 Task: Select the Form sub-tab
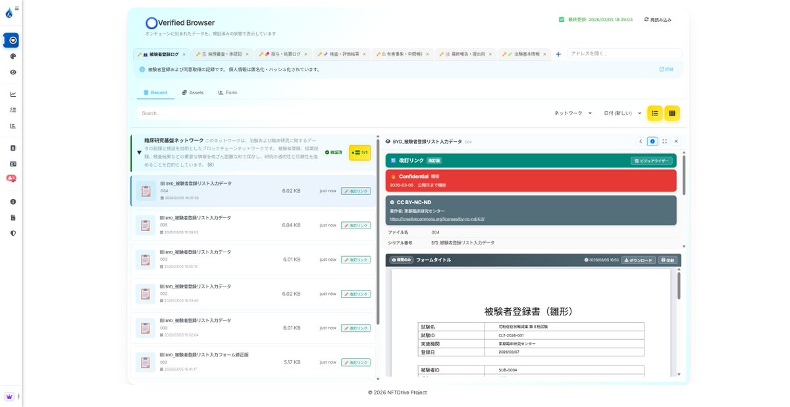228,93
